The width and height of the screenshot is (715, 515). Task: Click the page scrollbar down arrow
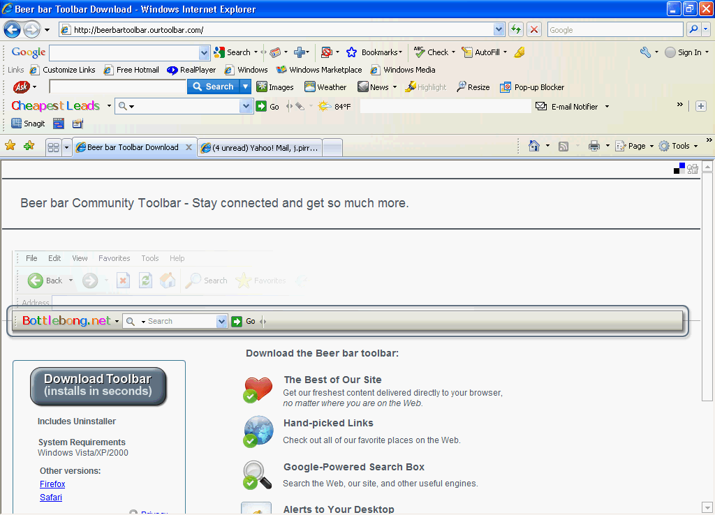click(x=707, y=507)
